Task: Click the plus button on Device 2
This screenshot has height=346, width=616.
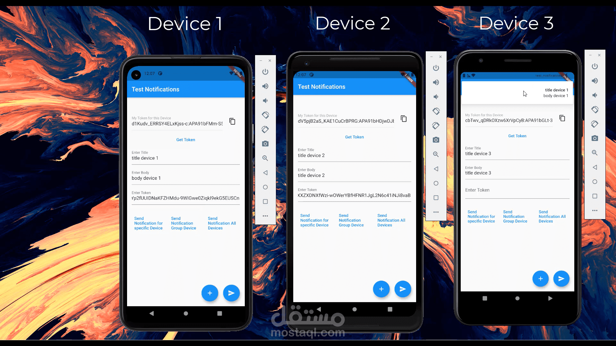Action: (x=381, y=289)
